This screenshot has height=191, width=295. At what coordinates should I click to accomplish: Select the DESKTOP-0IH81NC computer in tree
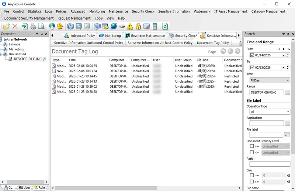coord(28,59)
